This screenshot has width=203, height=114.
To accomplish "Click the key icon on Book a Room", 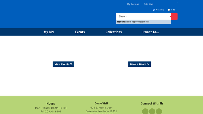I will (x=148, y=64).
